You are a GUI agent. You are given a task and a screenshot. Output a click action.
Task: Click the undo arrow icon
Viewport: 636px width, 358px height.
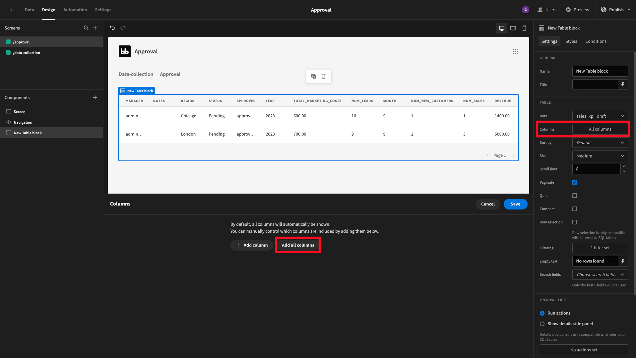112,28
